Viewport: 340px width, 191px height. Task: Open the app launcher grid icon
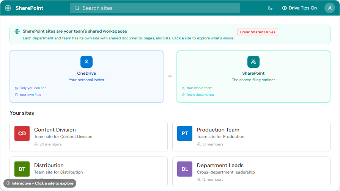click(x=8, y=8)
